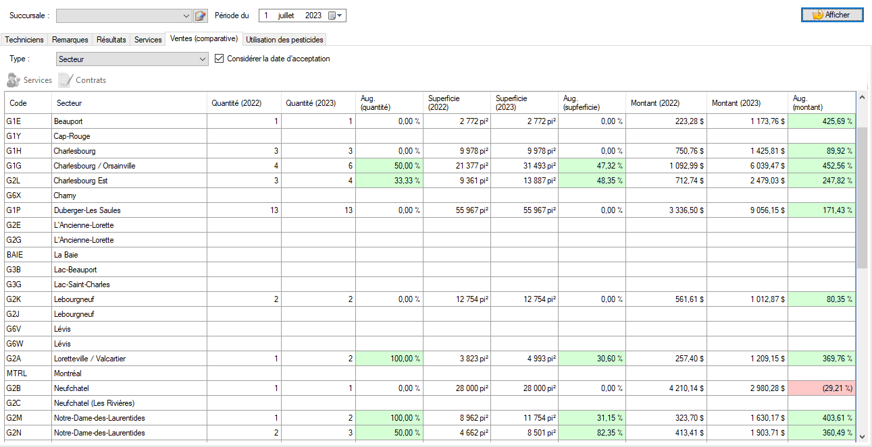Click the 403,61 % cell

[x=821, y=418]
